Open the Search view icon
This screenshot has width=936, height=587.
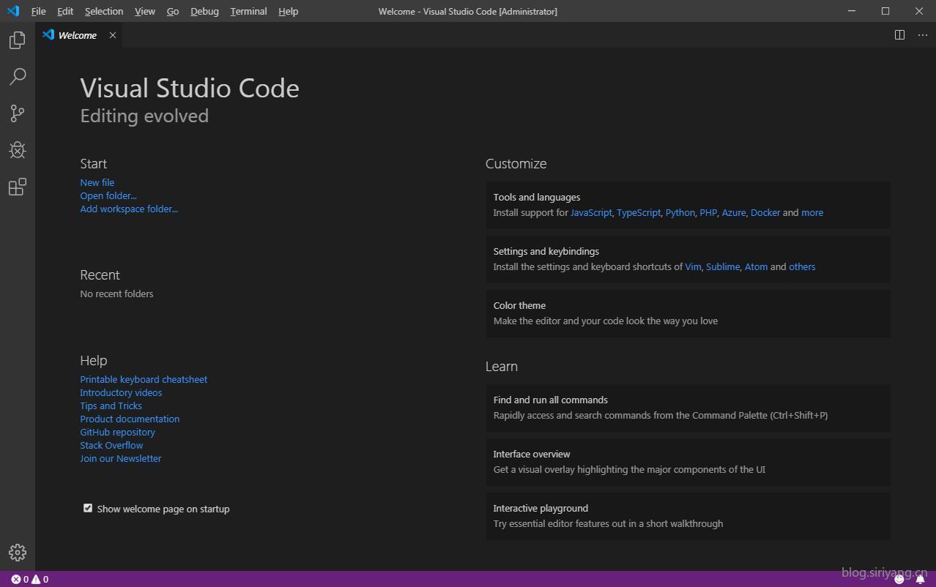[x=18, y=77]
